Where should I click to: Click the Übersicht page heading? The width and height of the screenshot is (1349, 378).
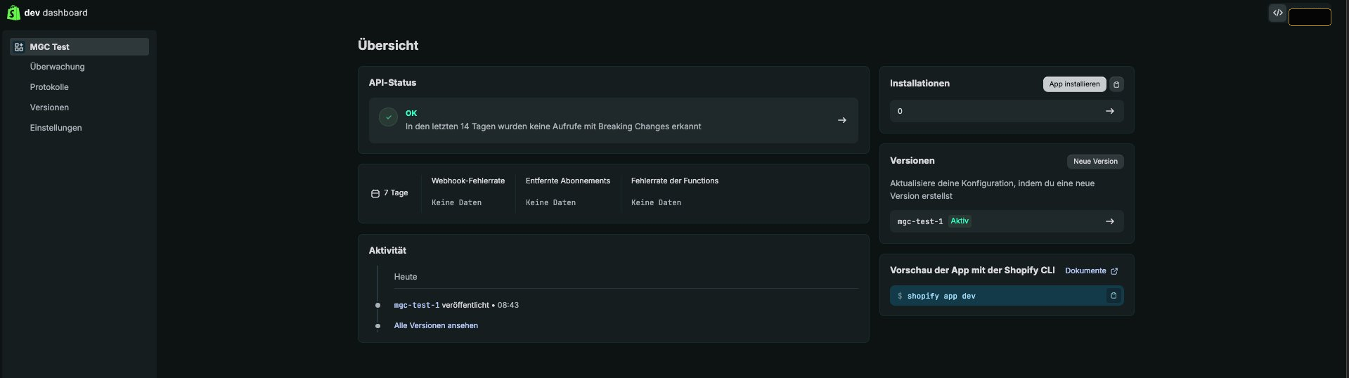click(388, 45)
